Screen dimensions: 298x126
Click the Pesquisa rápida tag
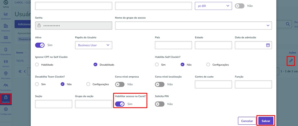click(24, 39)
